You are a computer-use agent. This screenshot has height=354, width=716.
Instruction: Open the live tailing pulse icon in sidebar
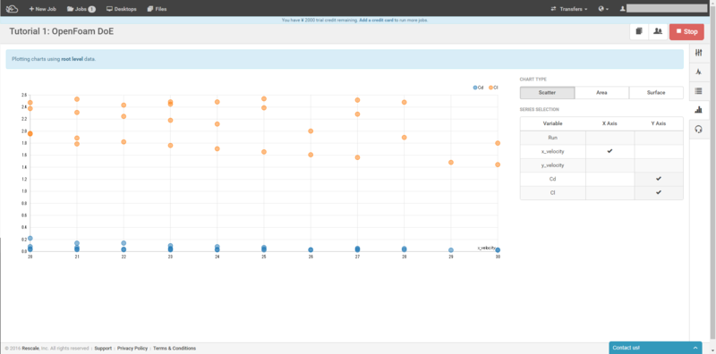(698, 72)
